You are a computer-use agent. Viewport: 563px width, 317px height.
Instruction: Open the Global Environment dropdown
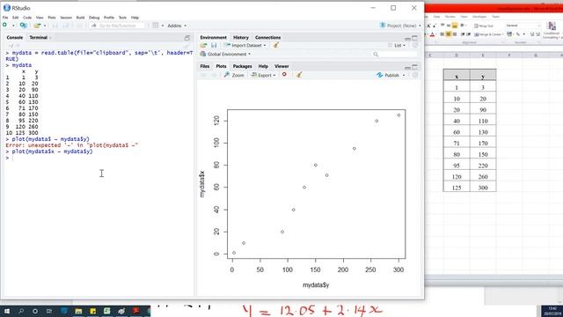pos(225,55)
